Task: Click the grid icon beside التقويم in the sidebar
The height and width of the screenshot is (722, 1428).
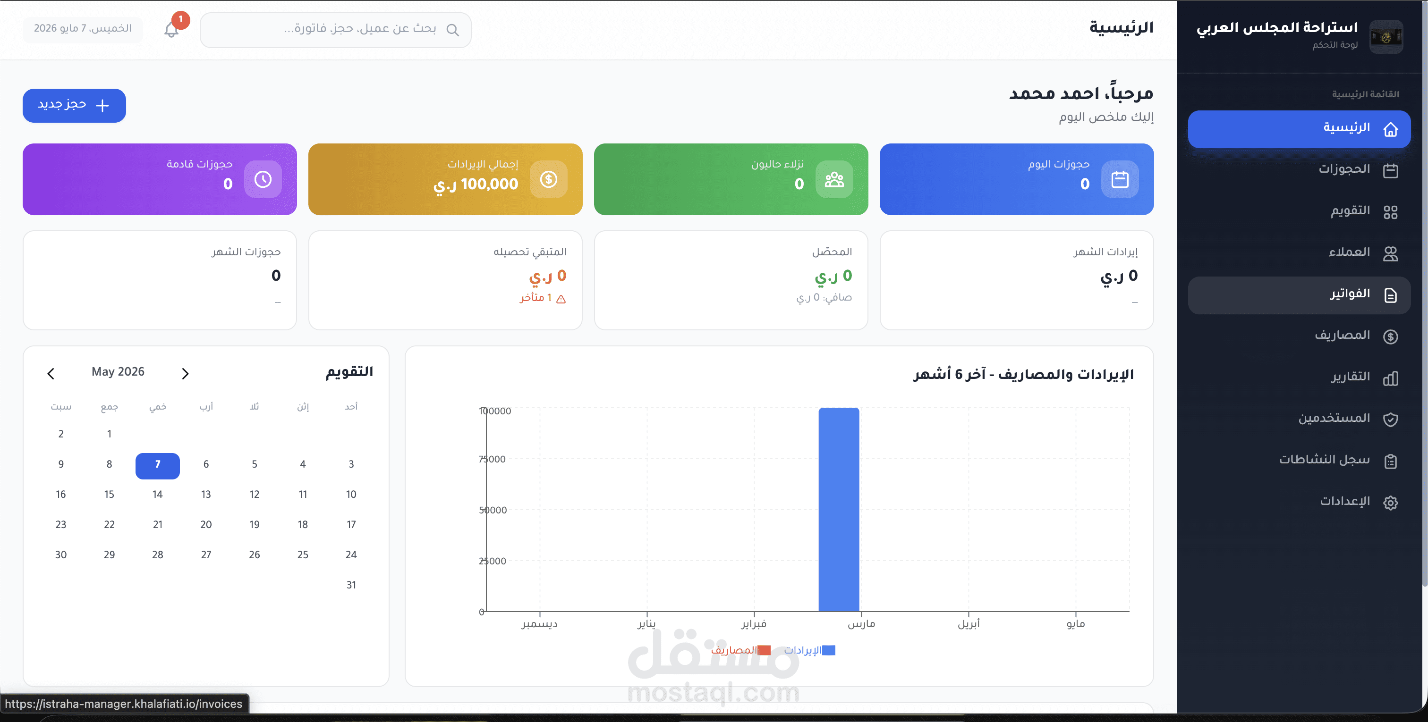Action: click(1390, 212)
